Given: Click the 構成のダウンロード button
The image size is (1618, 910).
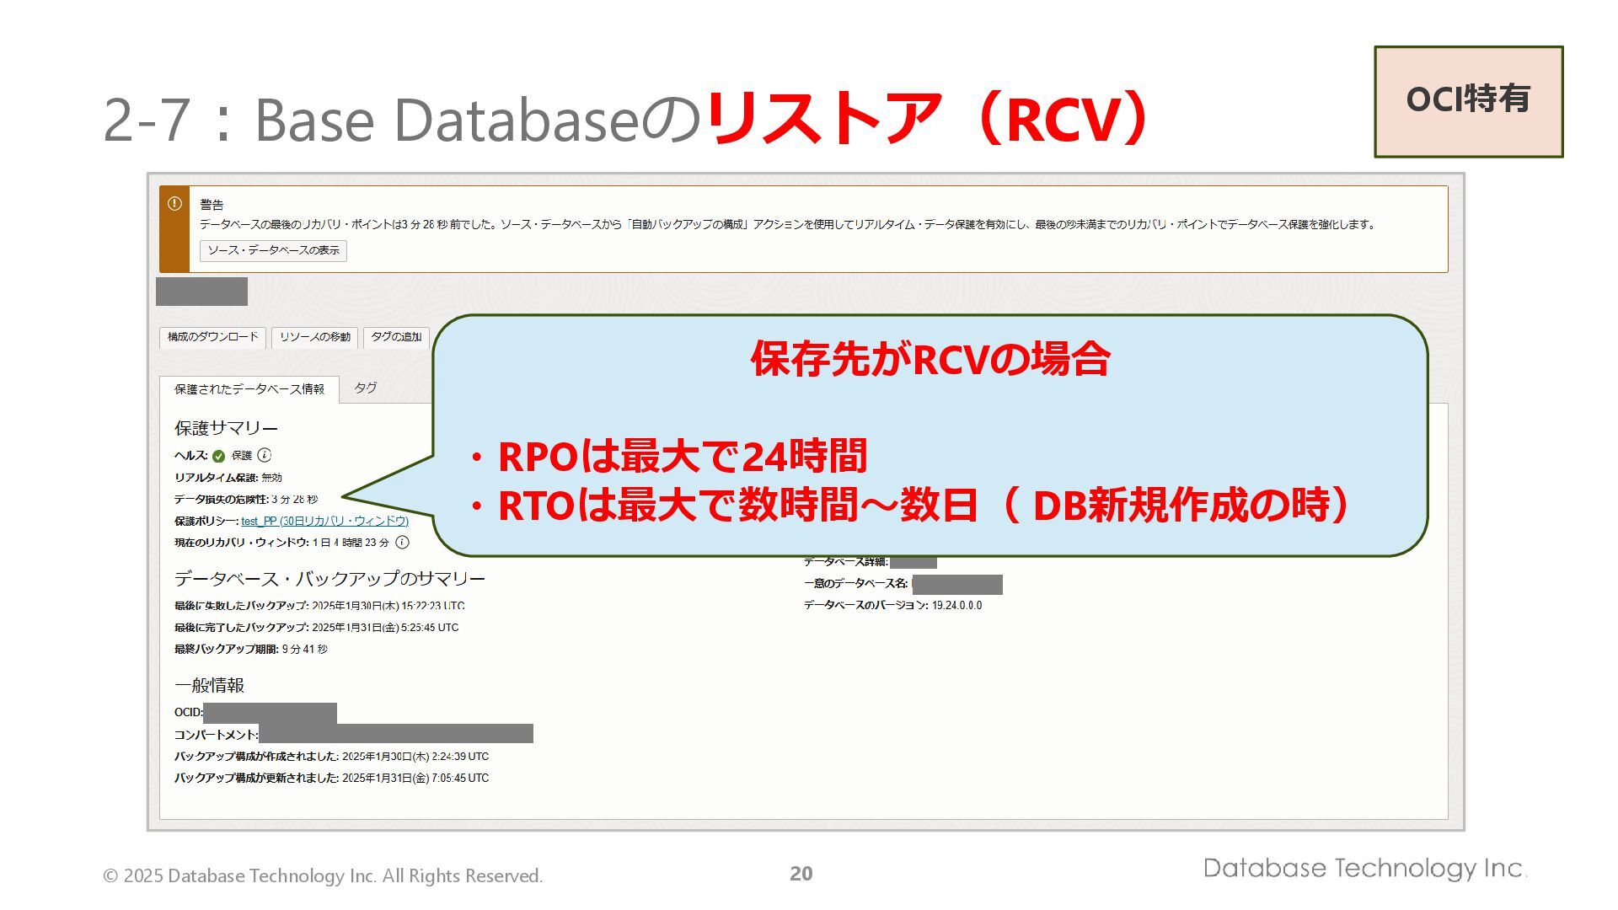Looking at the screenshot, I should click(212, 337).
